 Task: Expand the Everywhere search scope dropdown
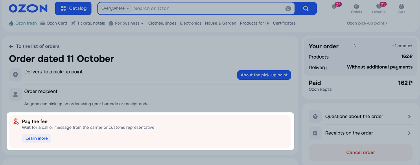point(115,8)
